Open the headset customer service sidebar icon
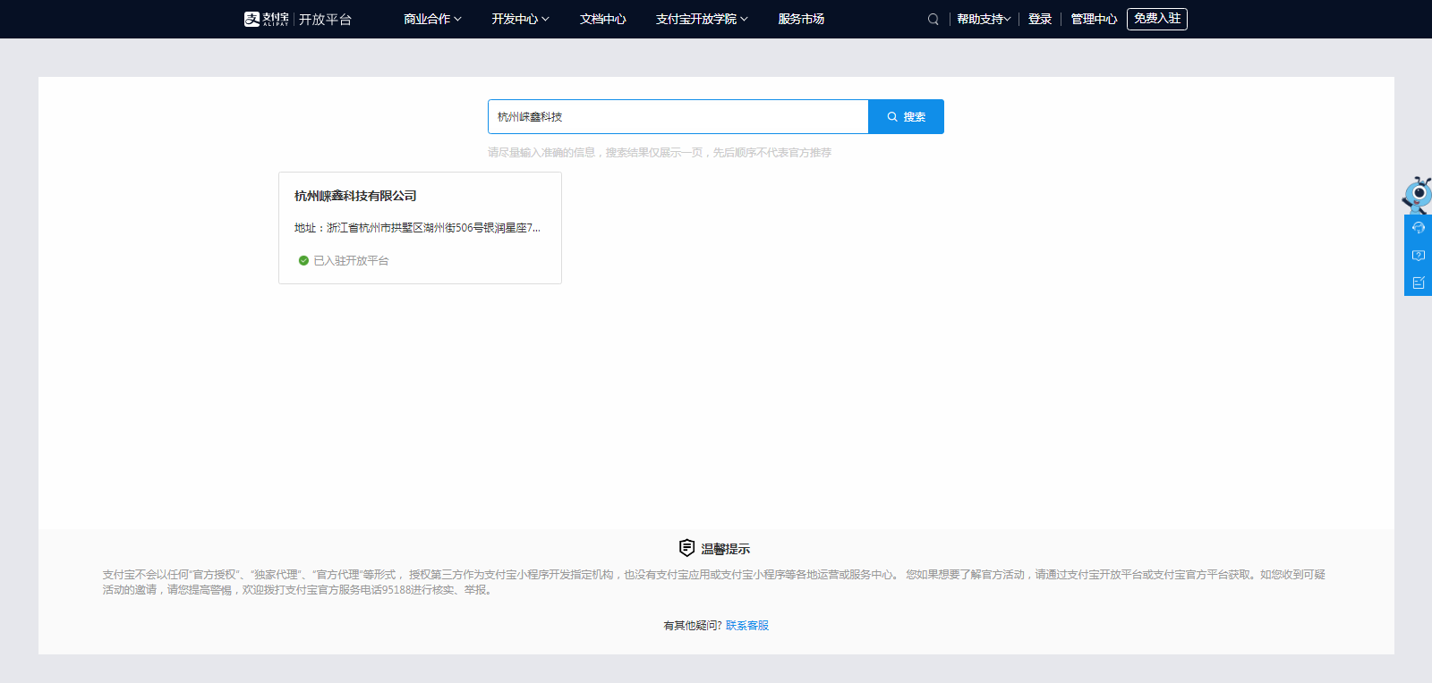This screenshot has width=1432, height=683. point(1419,228)
